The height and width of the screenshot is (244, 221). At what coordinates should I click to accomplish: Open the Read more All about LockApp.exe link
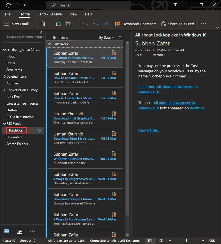pyautogui.click(x=168, y=89)
